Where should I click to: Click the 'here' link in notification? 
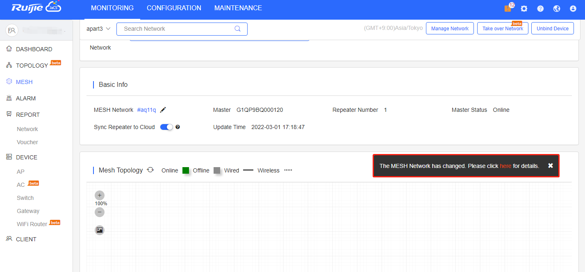(505, 166)
